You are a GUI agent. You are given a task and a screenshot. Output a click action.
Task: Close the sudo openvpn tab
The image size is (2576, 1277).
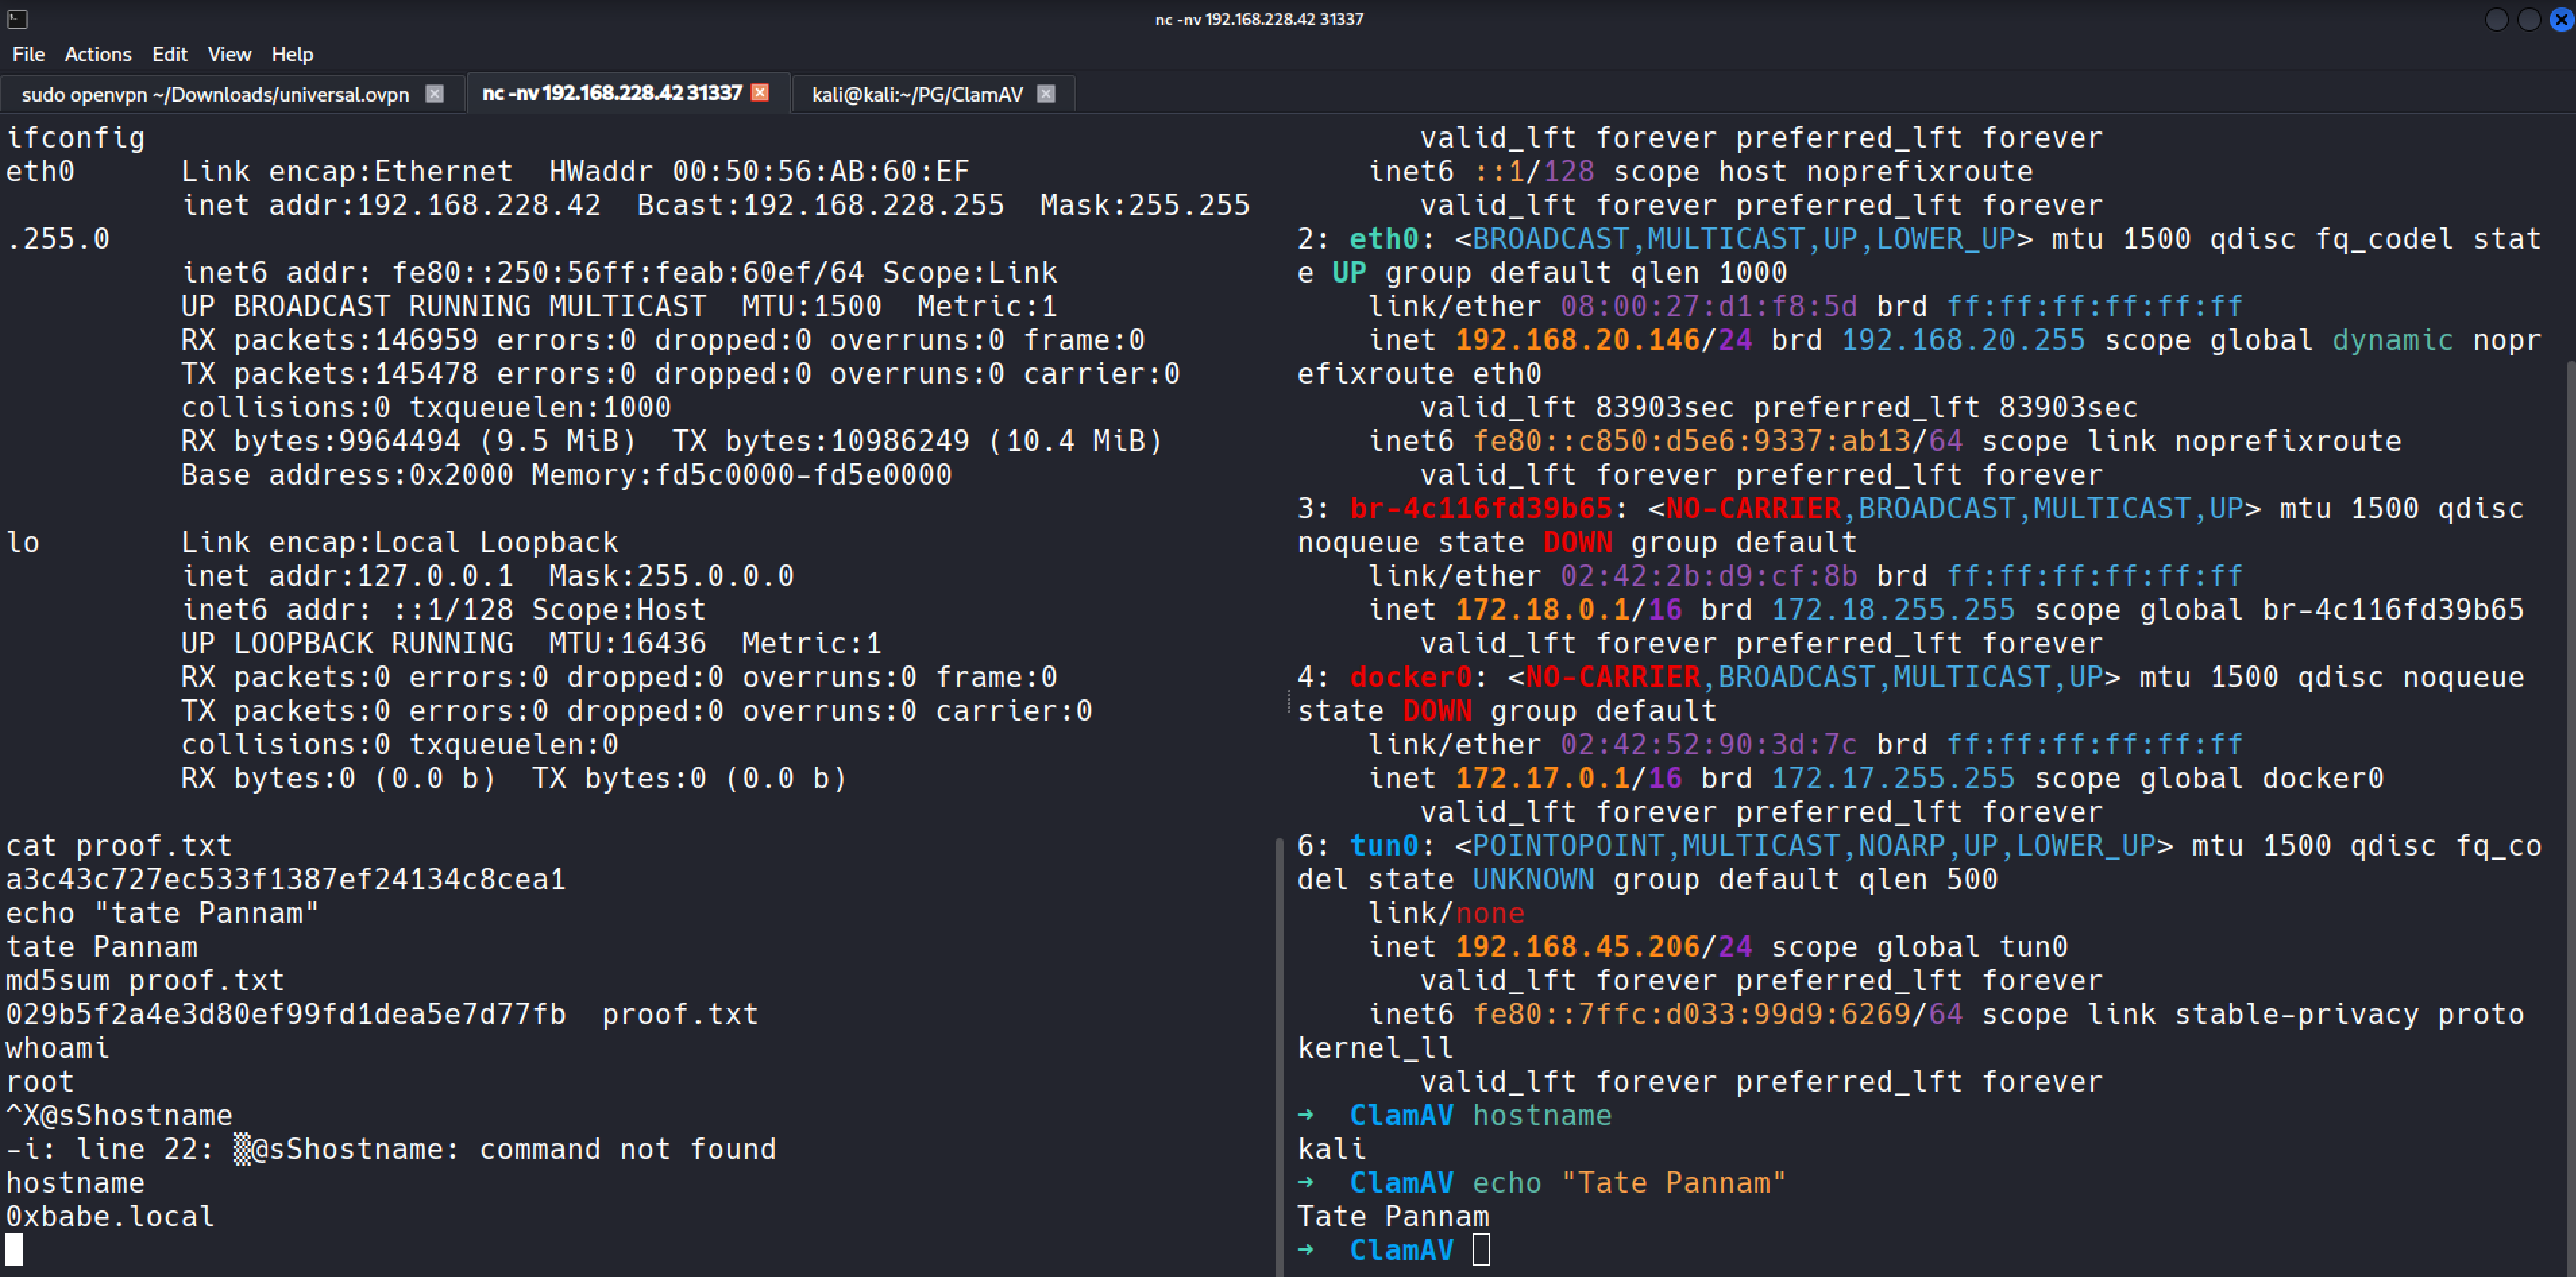click(x=434, y=93)
